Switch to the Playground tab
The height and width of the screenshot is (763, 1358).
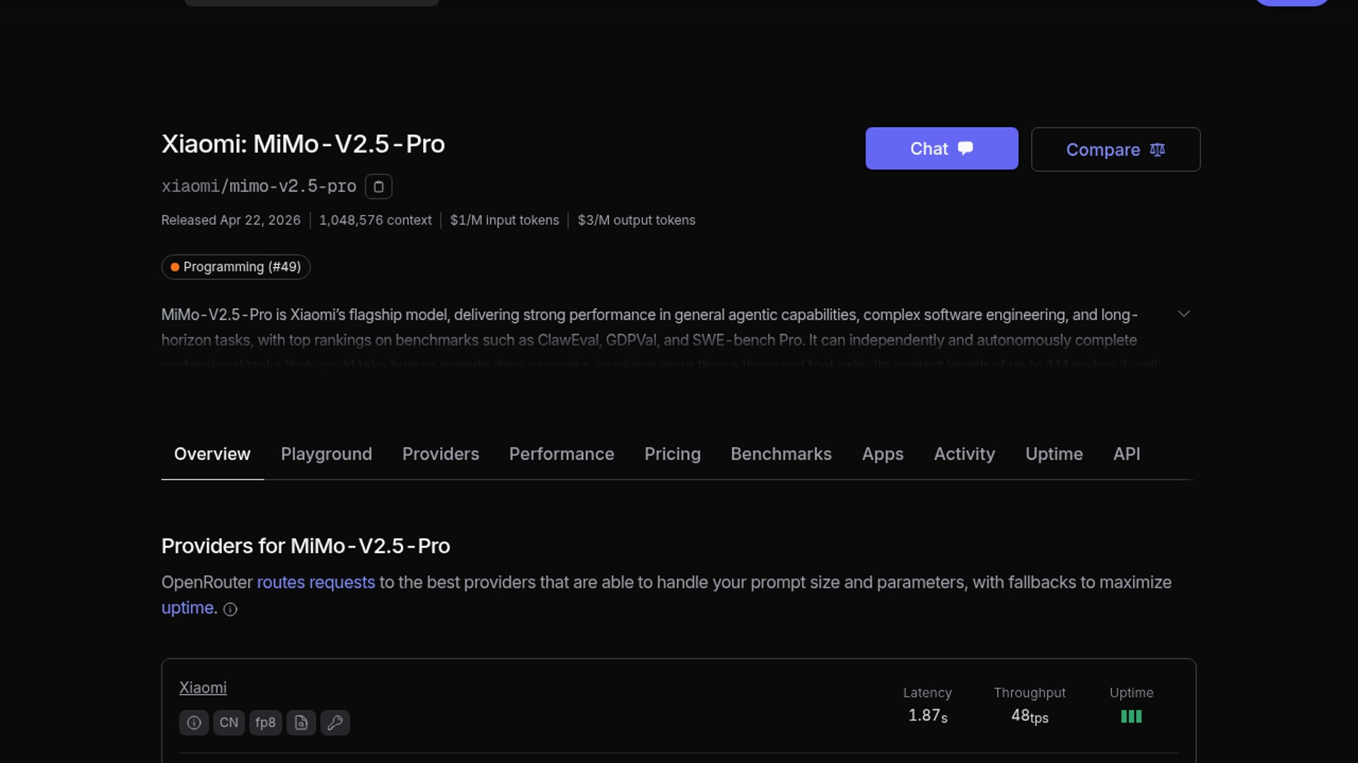[x=326, y=454]
